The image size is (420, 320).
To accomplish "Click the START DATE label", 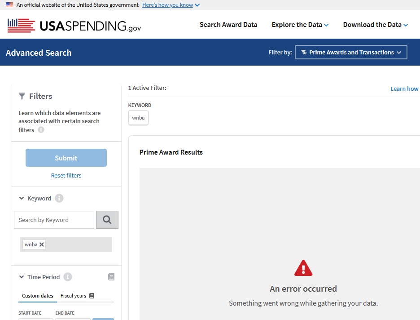I will click(x=30, y=313).
